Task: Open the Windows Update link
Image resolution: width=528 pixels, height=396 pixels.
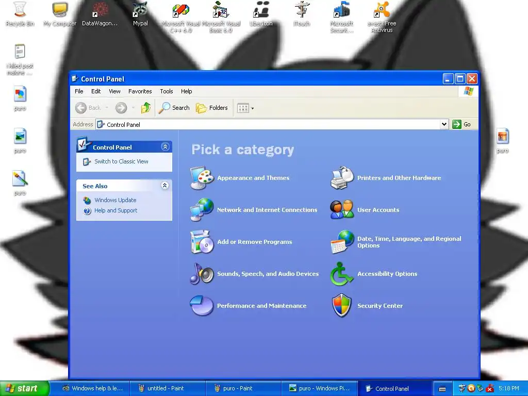Action: (115, 200)
